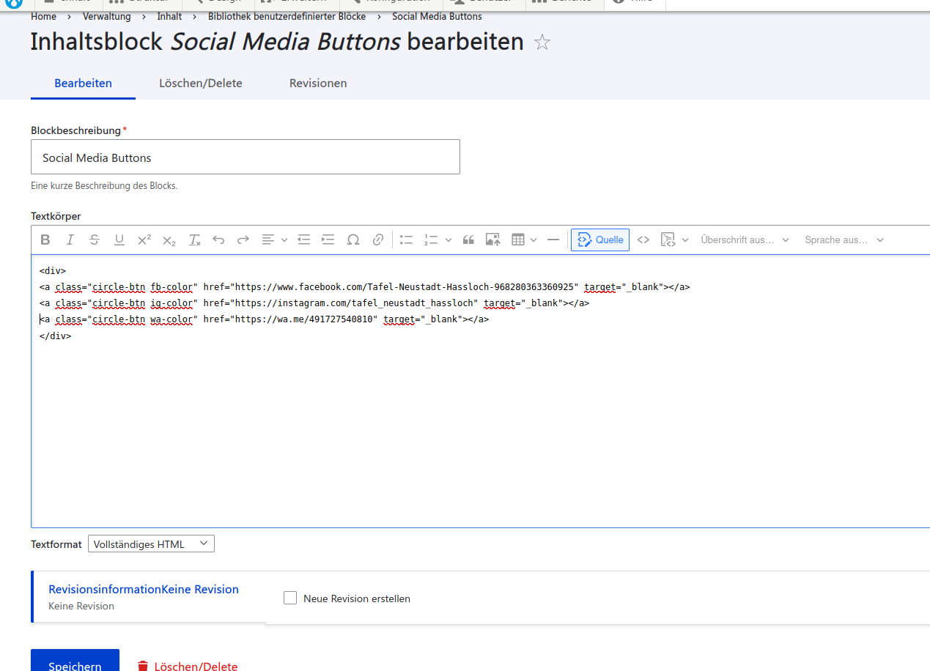The height and width of the screenshot is (671, 930).
Task: Click the insert link icon
Action: [378, 240]
